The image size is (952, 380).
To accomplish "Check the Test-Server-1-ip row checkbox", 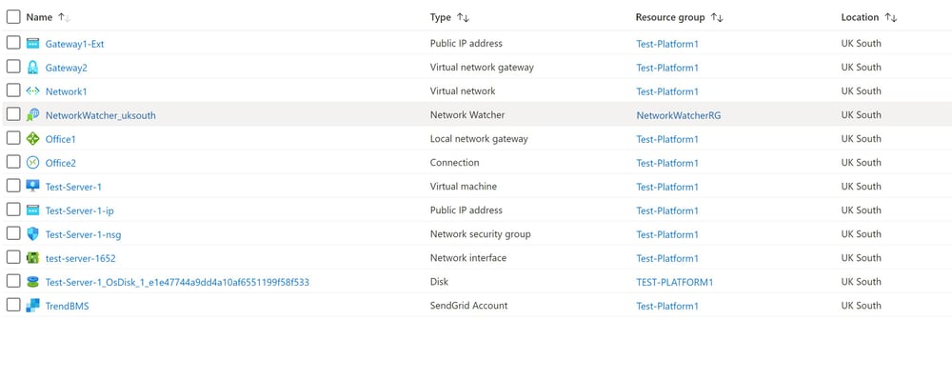I will coord(13,210).
